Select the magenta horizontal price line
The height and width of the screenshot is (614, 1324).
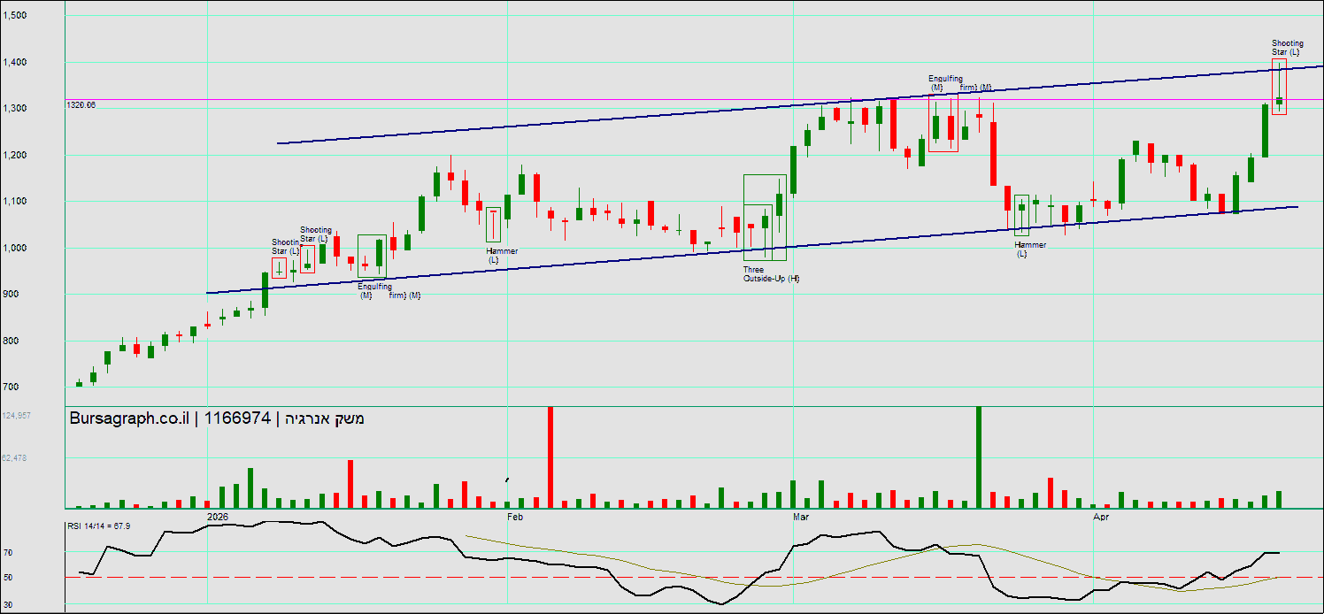click(x=695, y=100)
